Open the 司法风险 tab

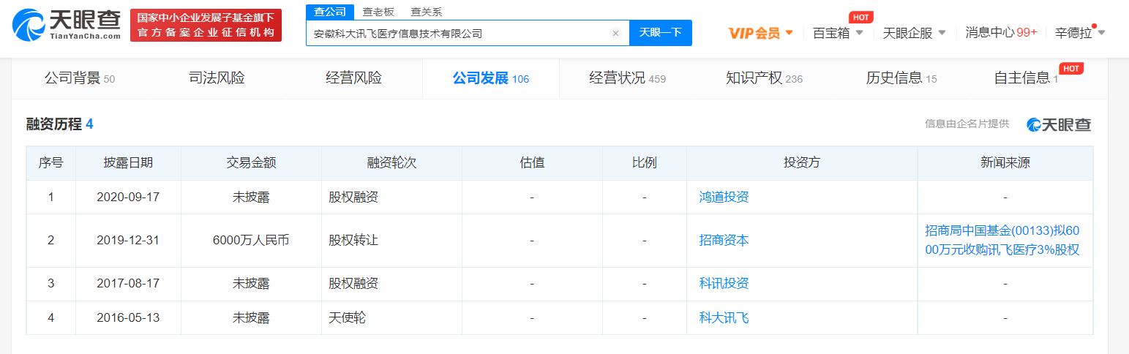pos(217,78)
